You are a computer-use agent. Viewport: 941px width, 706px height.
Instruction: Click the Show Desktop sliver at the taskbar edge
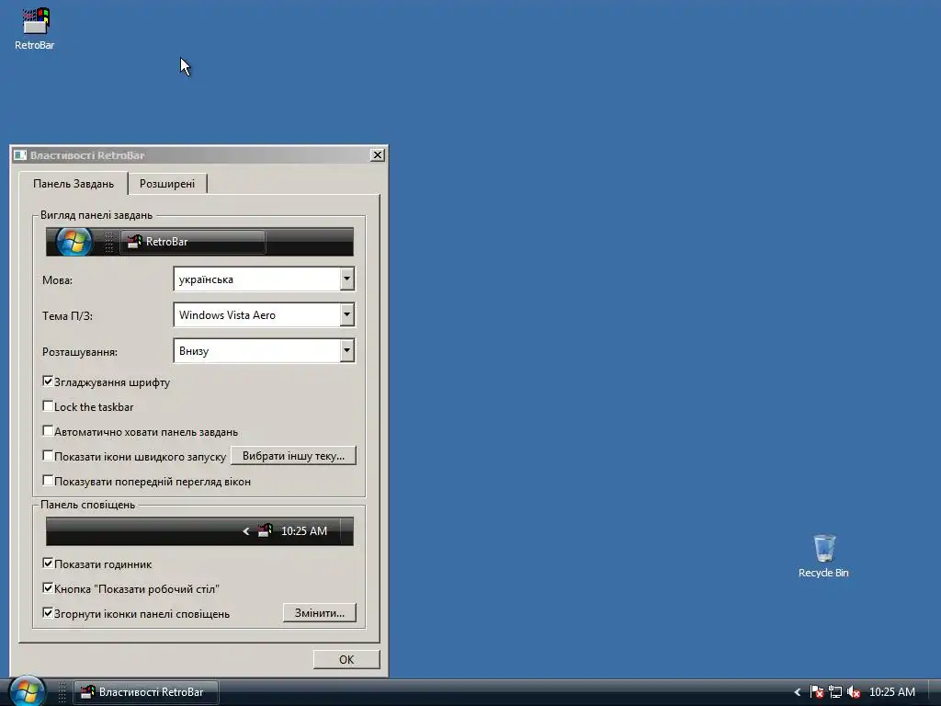tap(935, 692)
